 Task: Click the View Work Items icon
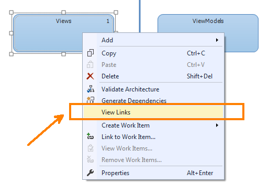(91, 148)
